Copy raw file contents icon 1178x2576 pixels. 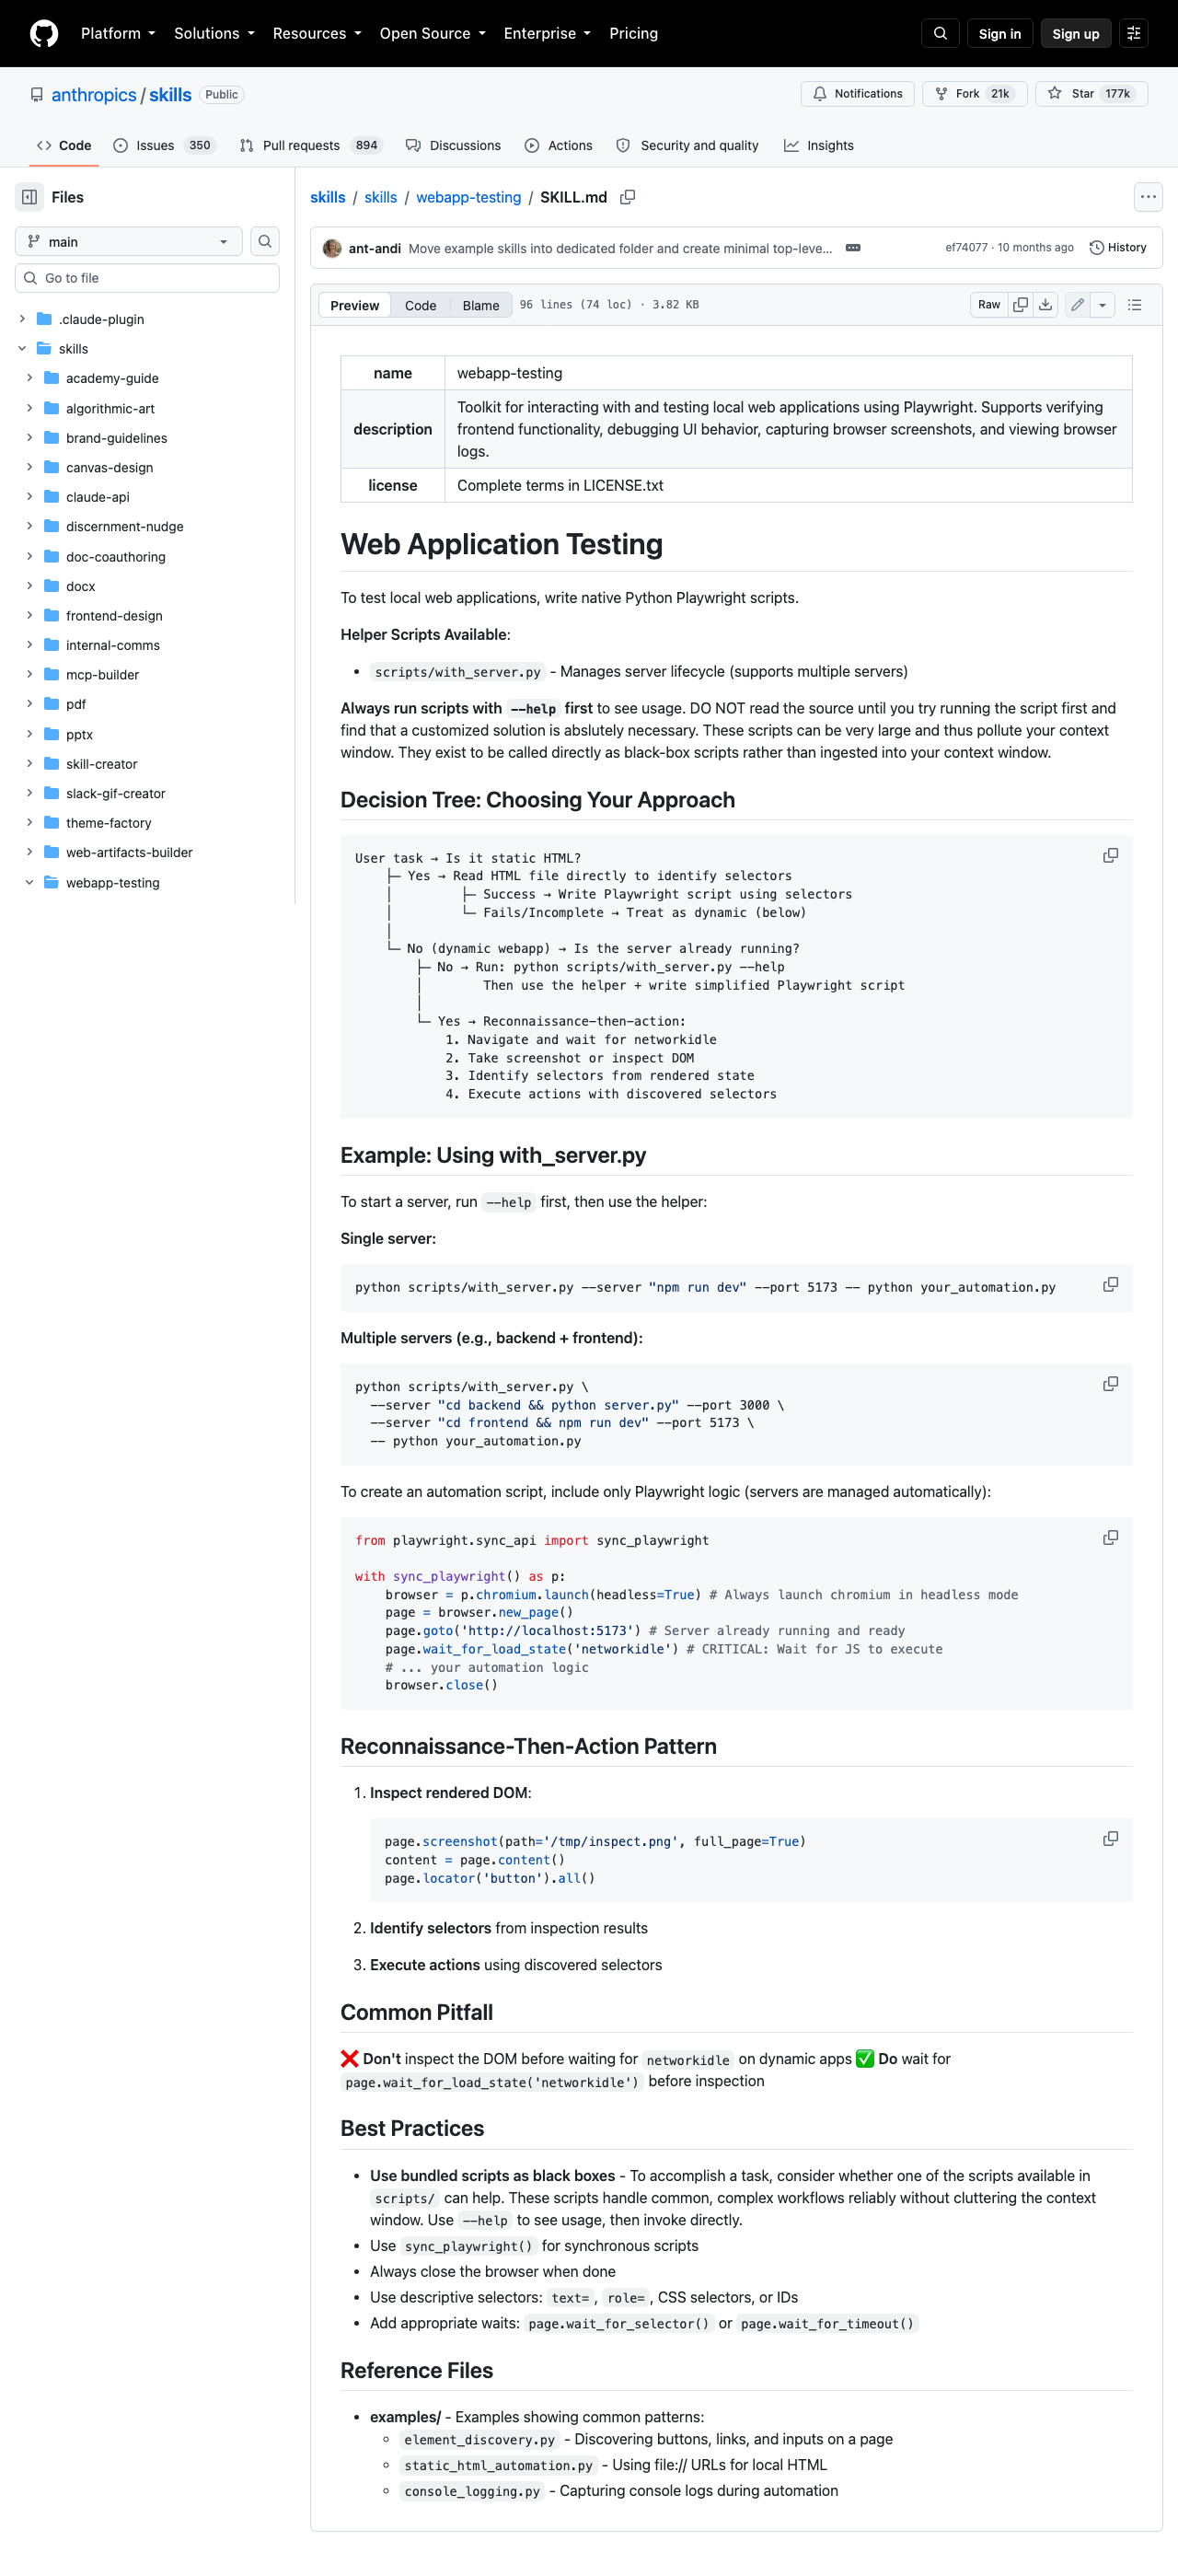click(x=1020, y=305)
